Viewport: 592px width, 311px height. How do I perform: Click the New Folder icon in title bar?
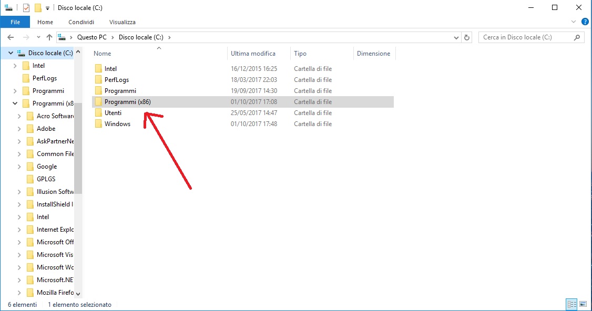pos(38,8)
